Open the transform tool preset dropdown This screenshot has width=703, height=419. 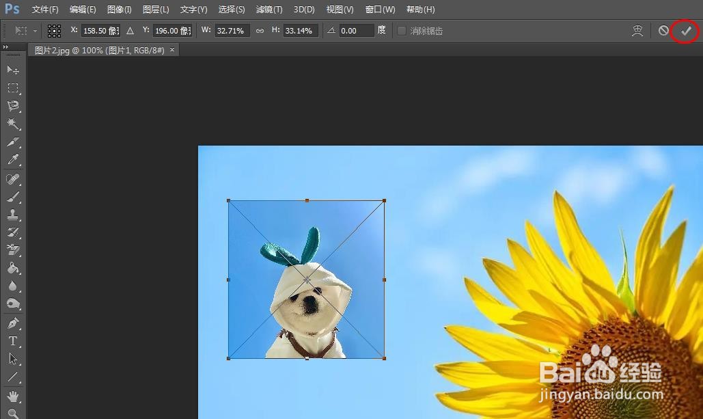pyautogui.click(x=35, y=31)
